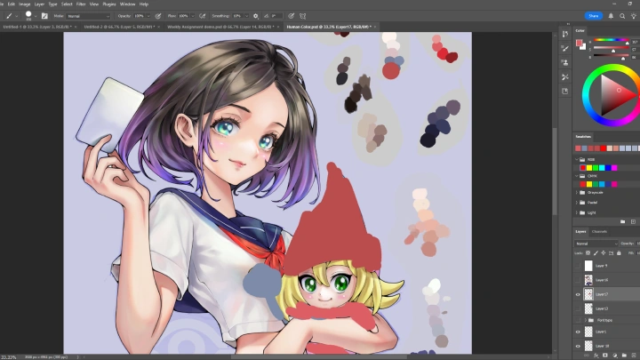Open symmetry paint butterfly options

302,16
